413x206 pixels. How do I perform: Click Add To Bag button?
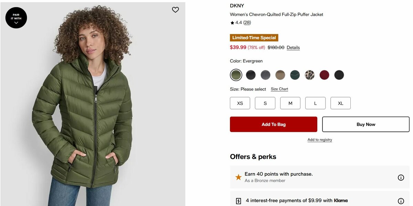coord(274,124)
